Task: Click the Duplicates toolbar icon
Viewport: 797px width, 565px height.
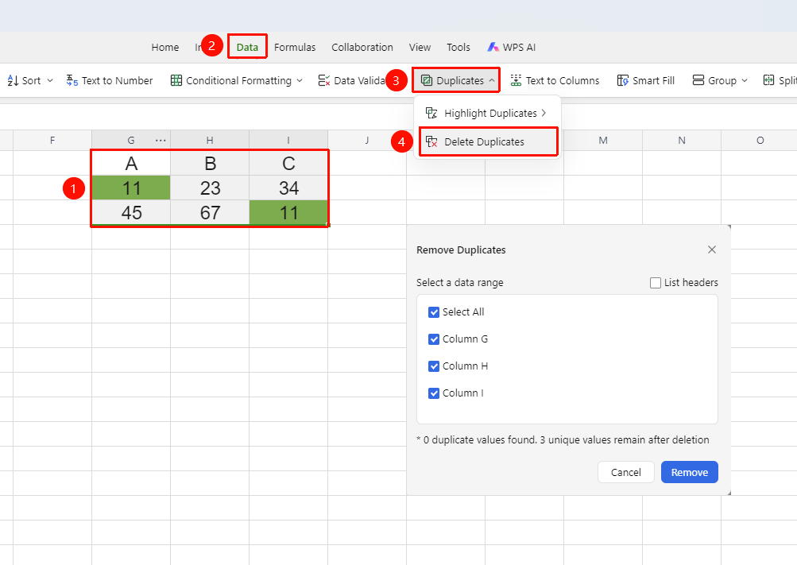Action: point(427,80)
